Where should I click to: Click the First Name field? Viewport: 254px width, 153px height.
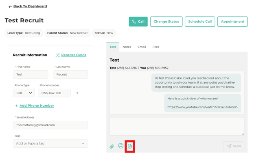(x=31, y=75)
